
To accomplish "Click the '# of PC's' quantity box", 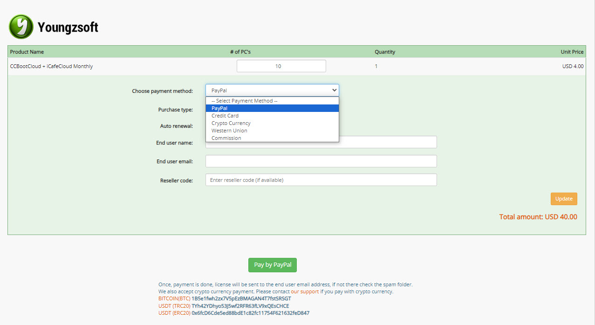I will [x=281, y=66].
